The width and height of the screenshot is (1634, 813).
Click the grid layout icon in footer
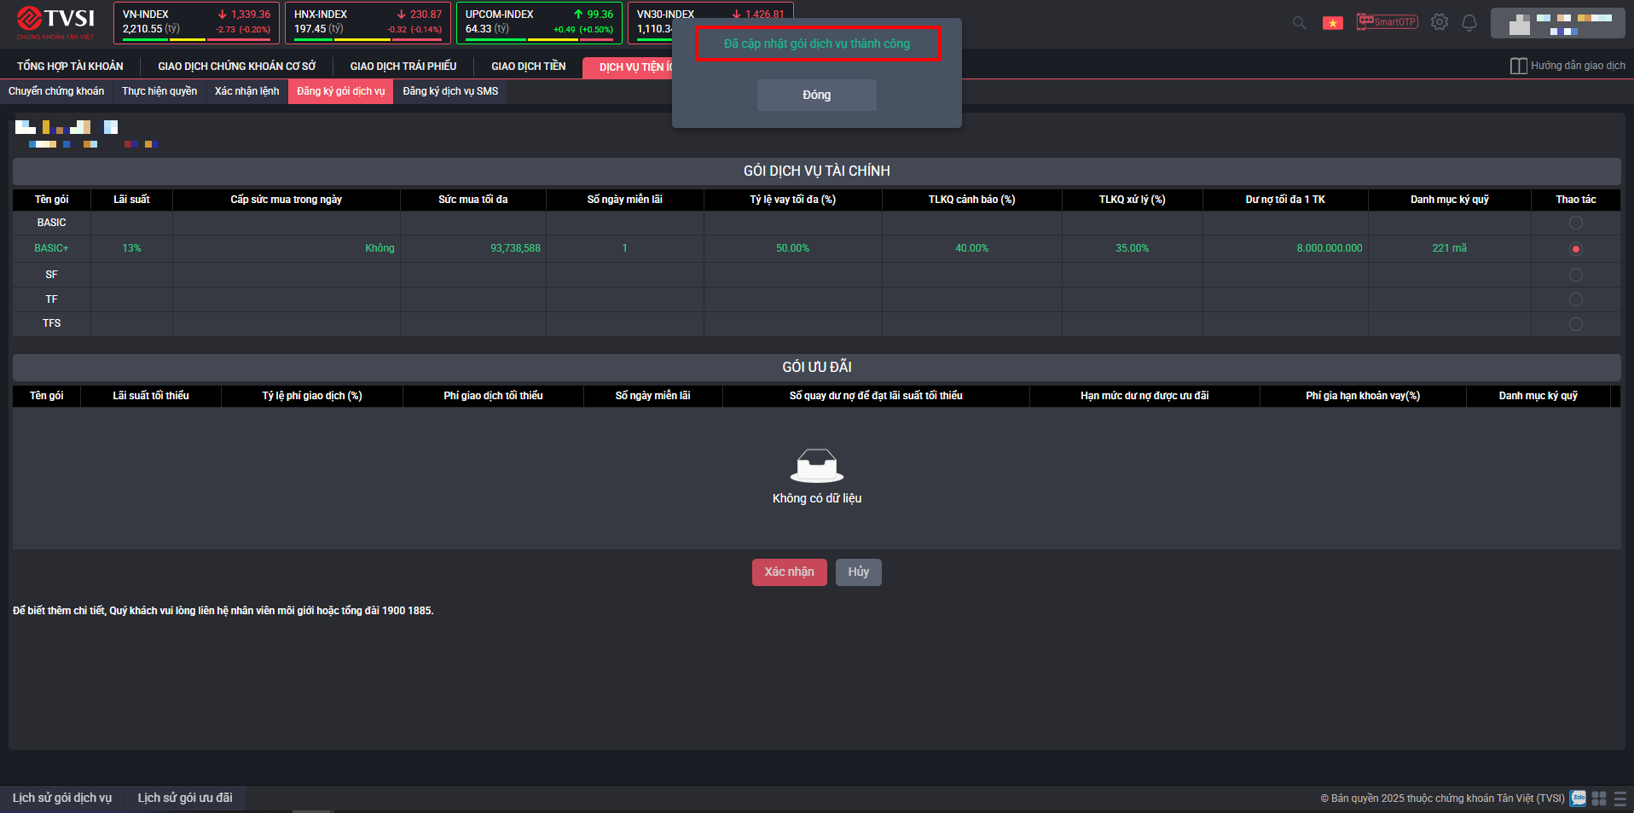click(1599, 798)
